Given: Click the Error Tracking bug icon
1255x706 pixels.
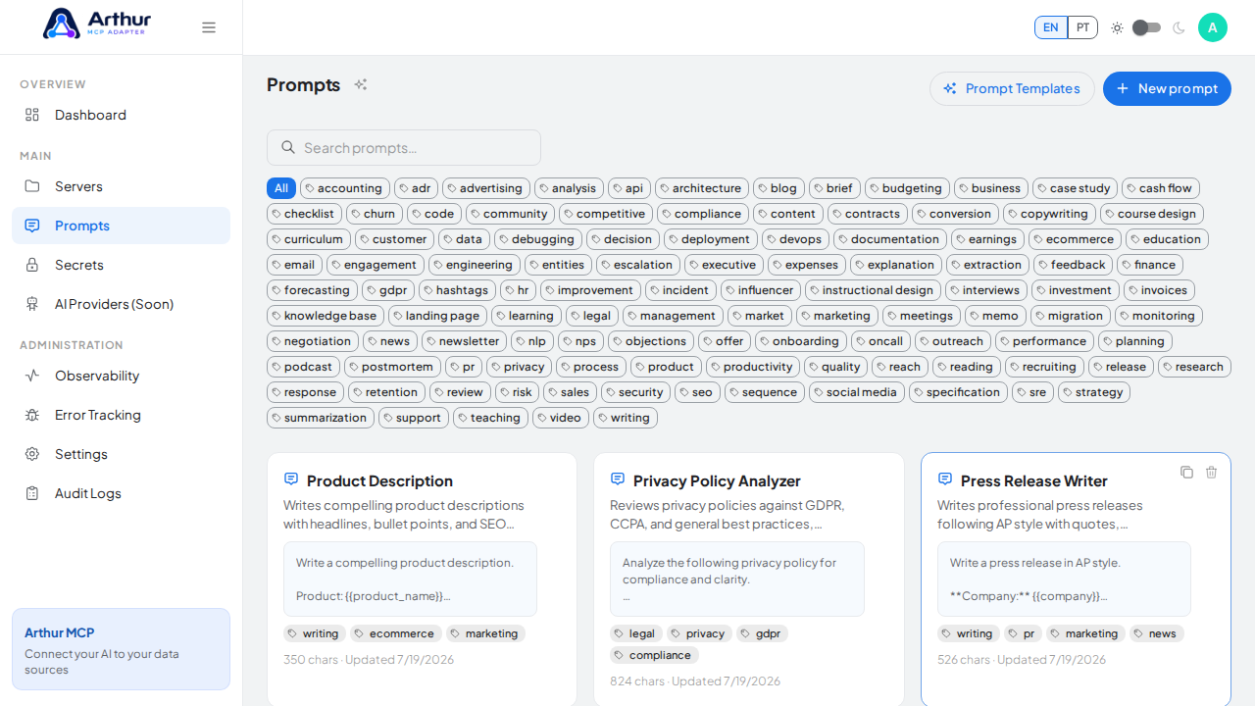Looking at the screenshot, I should (32, 415).
